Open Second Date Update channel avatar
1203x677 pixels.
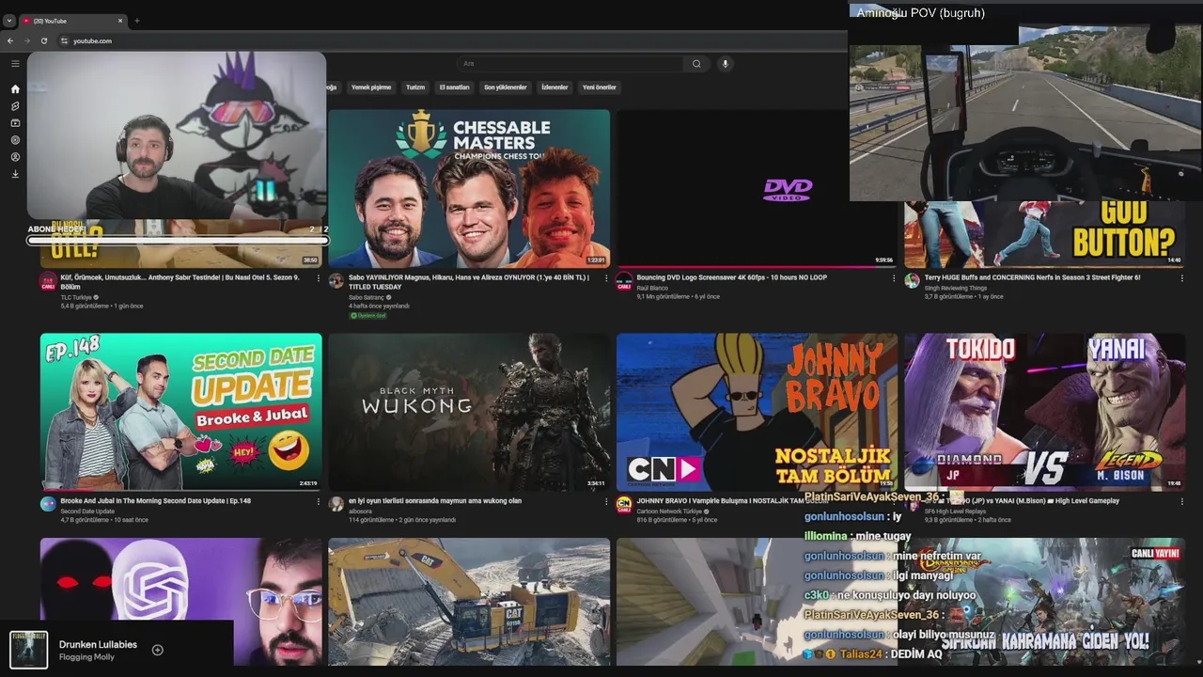tap(48, 504)
